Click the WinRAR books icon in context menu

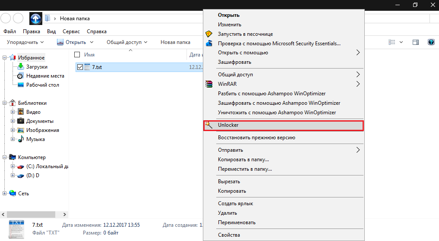(209, 84)
